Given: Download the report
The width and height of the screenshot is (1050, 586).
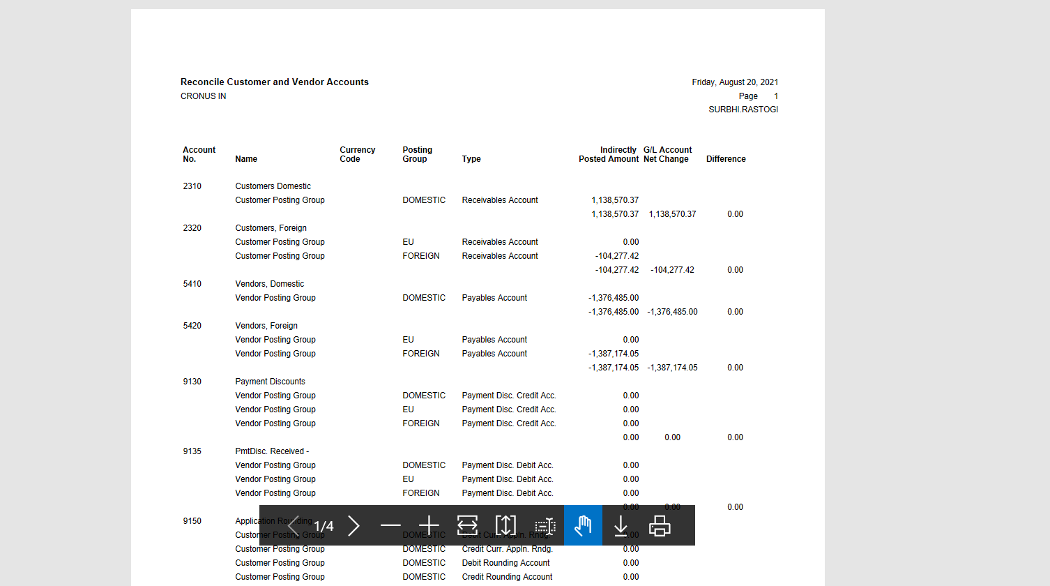Looking at the screenshot, I should click(x=621, y=525).
